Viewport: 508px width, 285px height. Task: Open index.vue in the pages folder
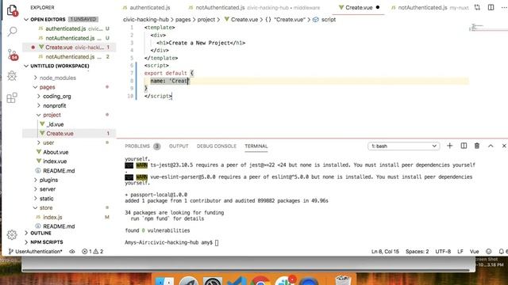pyautogui.click(x=55, y=161)
